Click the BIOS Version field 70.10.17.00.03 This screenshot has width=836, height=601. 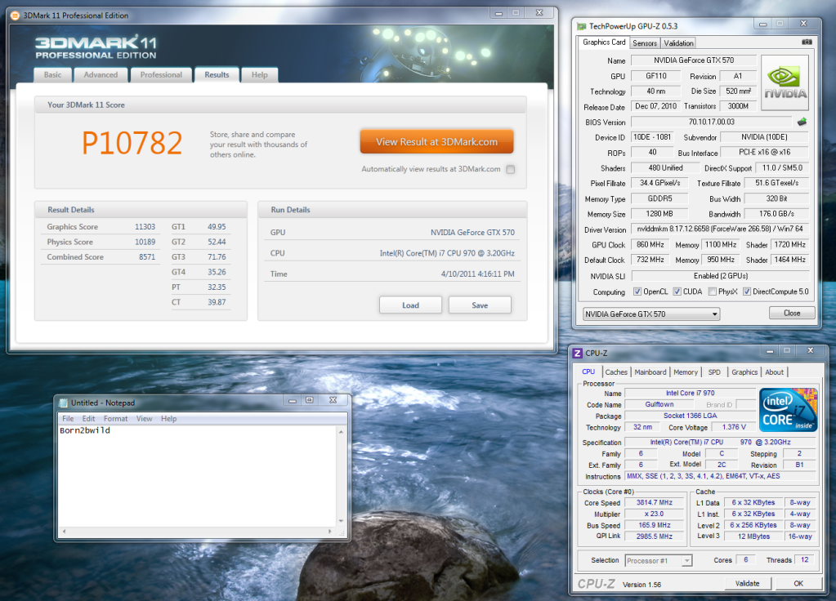pyautogui.click(x=711, y=122)
